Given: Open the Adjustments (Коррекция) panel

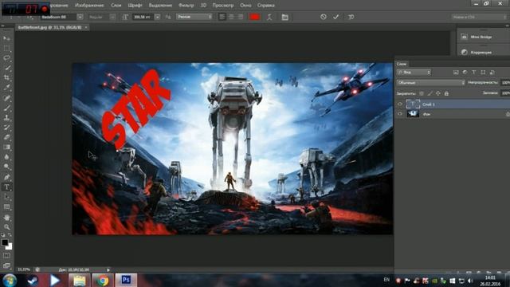Looking at the screenshot, I should [x=481, y=52].
